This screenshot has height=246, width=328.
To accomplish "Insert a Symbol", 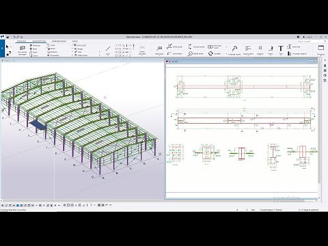I will coord(260,50).
